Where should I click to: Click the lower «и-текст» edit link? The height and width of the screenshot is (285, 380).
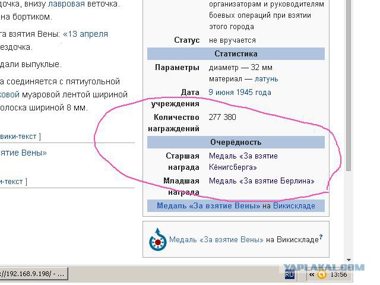(x=11, y=182)
